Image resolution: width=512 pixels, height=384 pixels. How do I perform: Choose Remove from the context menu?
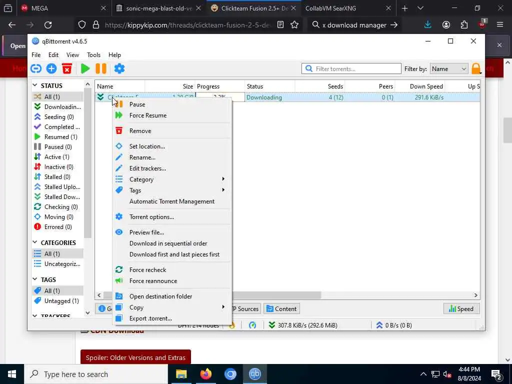click(172, 131)
